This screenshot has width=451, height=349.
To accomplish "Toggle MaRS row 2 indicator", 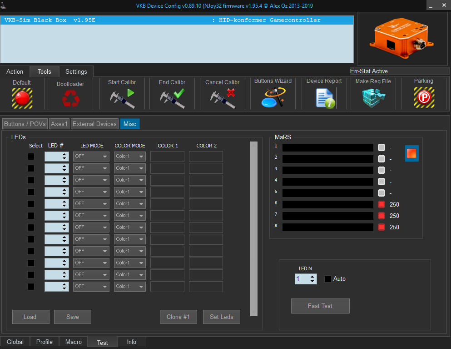I will [x=382, y=159].
